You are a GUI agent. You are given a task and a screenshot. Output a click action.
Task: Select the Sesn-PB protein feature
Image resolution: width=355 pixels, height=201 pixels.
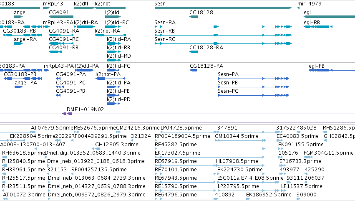(254, 87)
